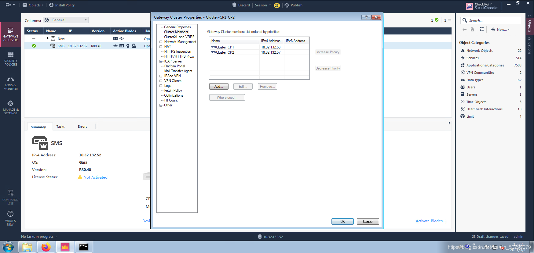Open the vertical Validations side tab
The height and width of the screenshot is (253, 534).
tap(530, 45)
